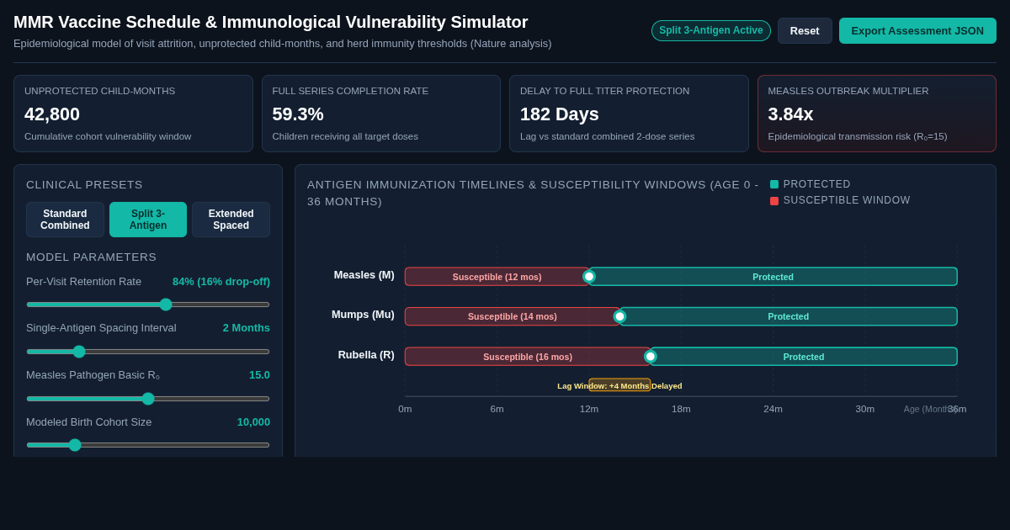Select the Split 3-Antigen preset

[x=148, y=220]
